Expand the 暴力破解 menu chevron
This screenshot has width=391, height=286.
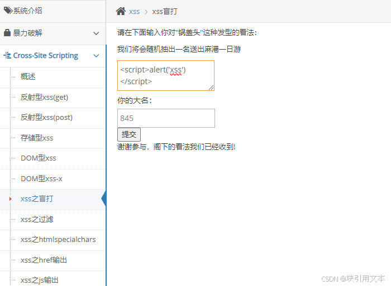click(x=96, y=33)
